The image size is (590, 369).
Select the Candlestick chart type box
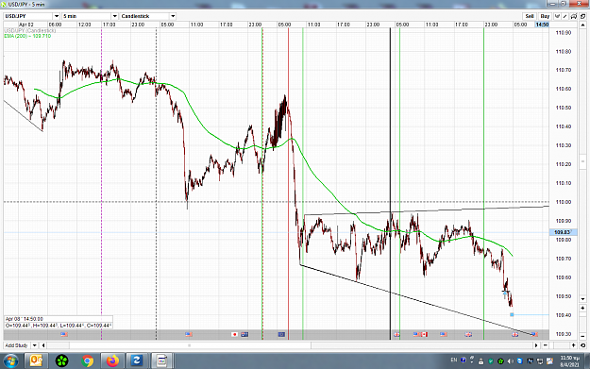(144, 16)
